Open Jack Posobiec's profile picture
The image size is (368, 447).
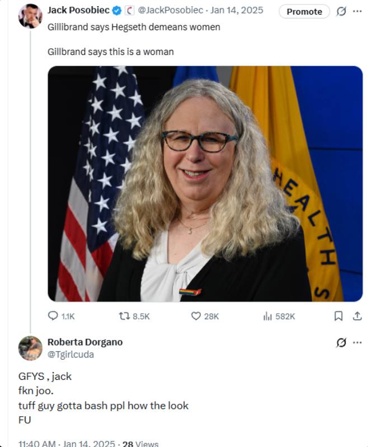tap(30, 16)
